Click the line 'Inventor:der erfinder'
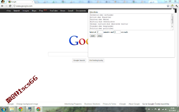 click(102, 15)
